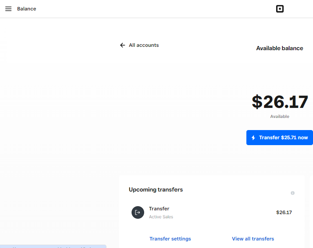This screenshot has width=313, height=248.
Task: Open View all transfers
Action: 253,239
